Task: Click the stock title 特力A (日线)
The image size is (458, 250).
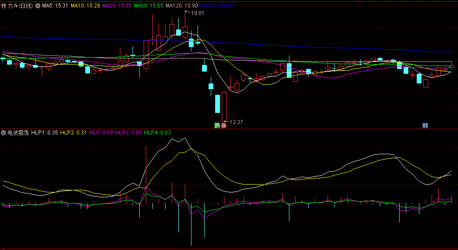Action: coord(17,6)
